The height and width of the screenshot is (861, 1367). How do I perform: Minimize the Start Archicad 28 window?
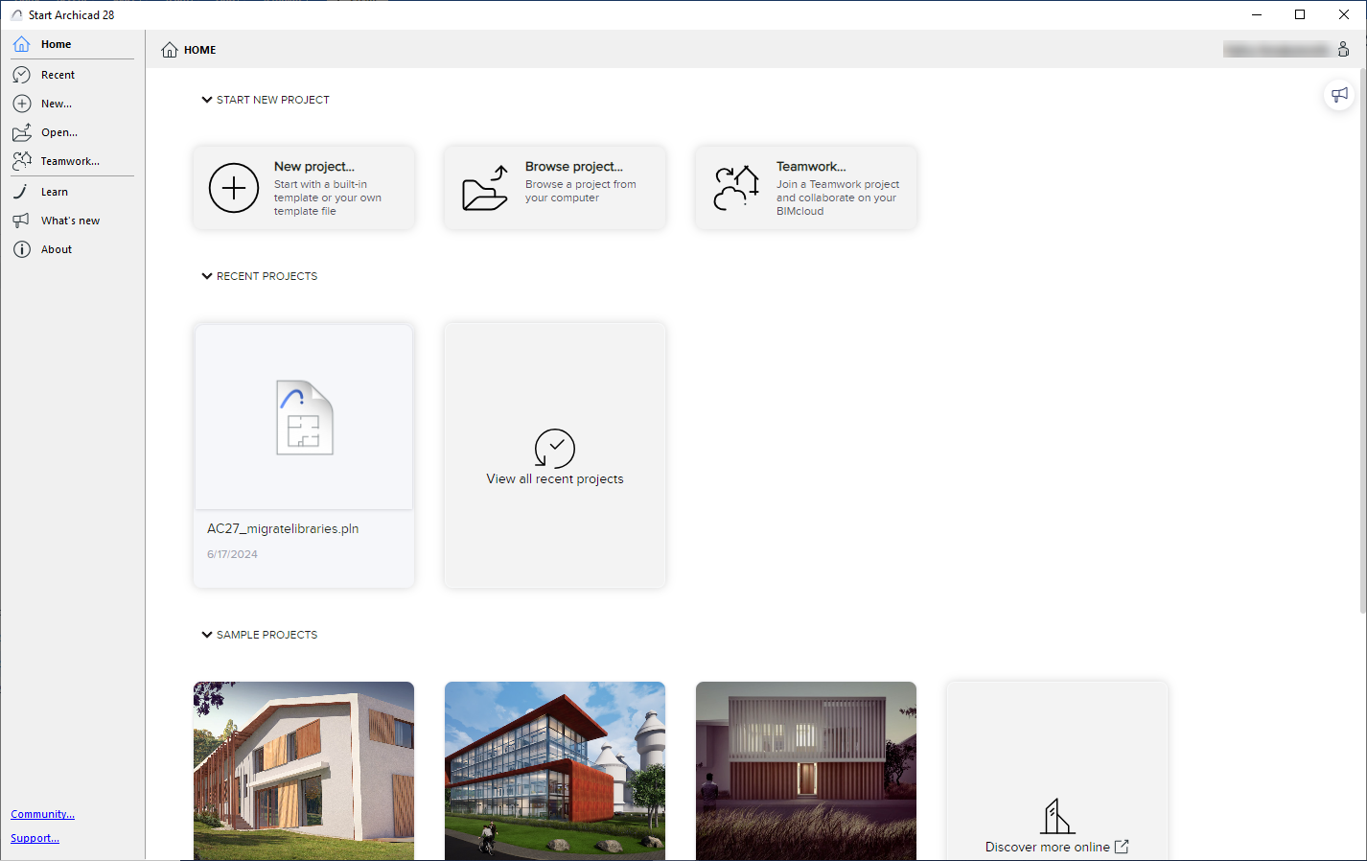[x=1257, y=14]
